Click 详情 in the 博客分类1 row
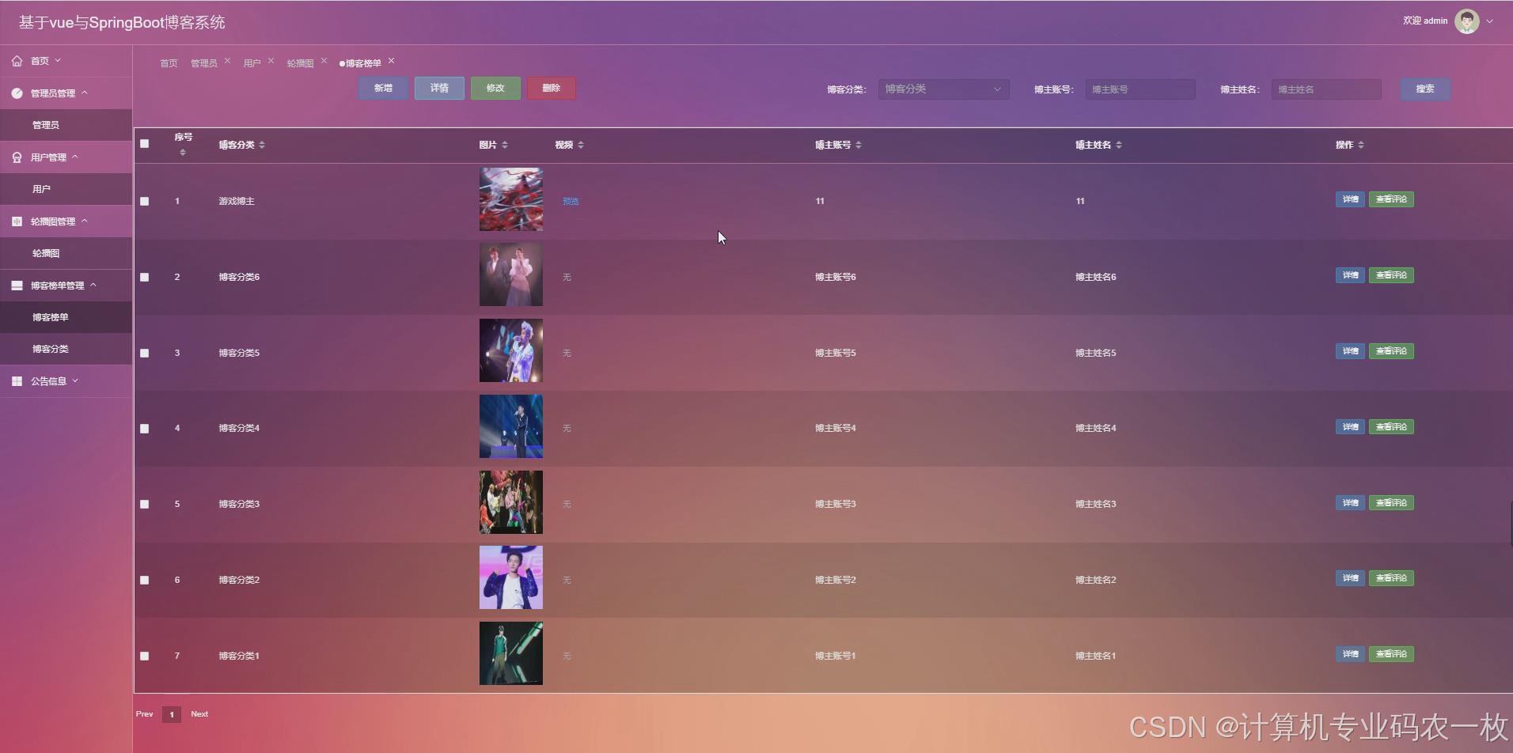 1350,654
